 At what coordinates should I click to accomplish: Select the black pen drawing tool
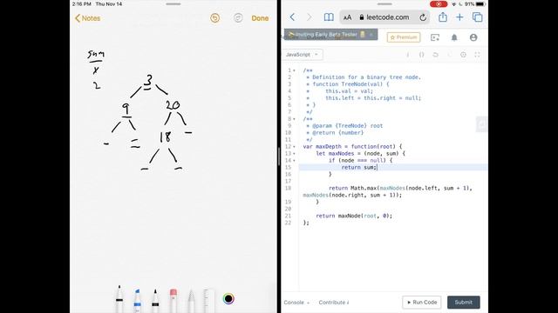(x=119, y=298)
